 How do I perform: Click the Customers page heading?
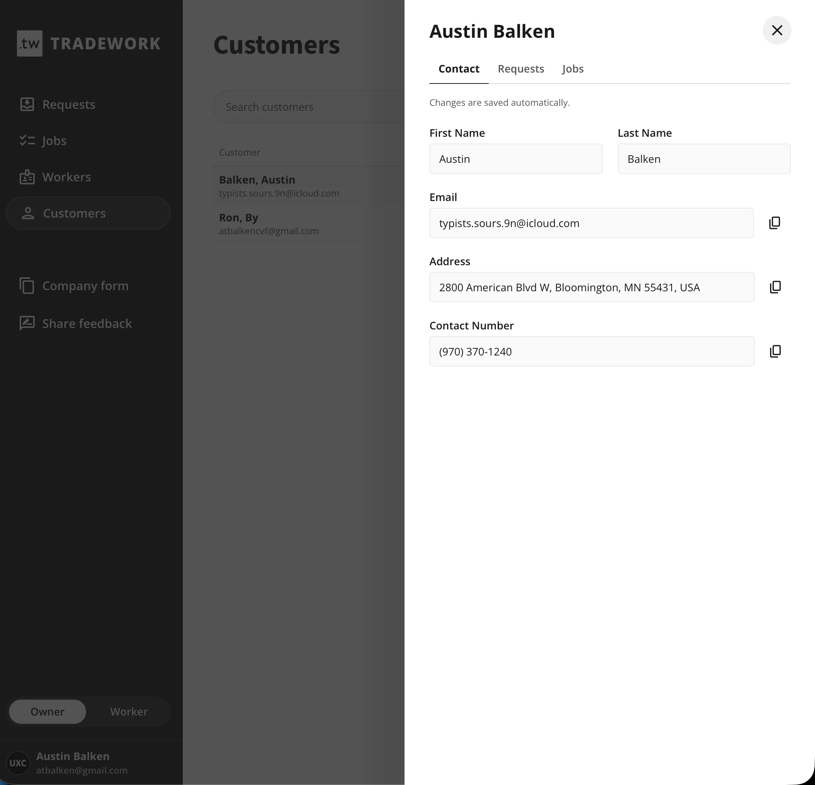pyautogui.click(x=276, y=45)
